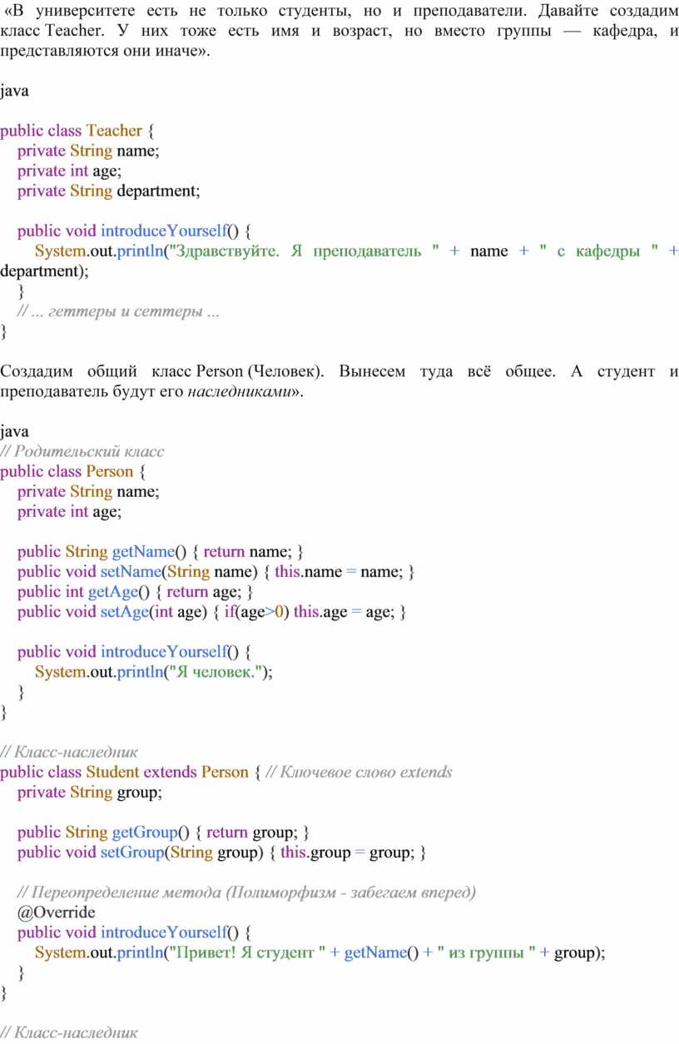Click the italic word 'наследниками'
The height and width of the screenshot is (1044, 679).
237,391
